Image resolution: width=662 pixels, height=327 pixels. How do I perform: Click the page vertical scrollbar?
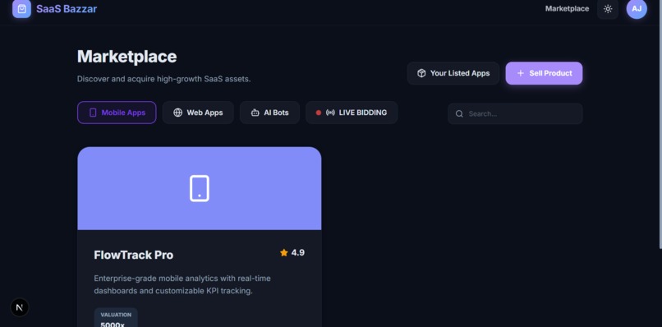[x=660, y=124]
